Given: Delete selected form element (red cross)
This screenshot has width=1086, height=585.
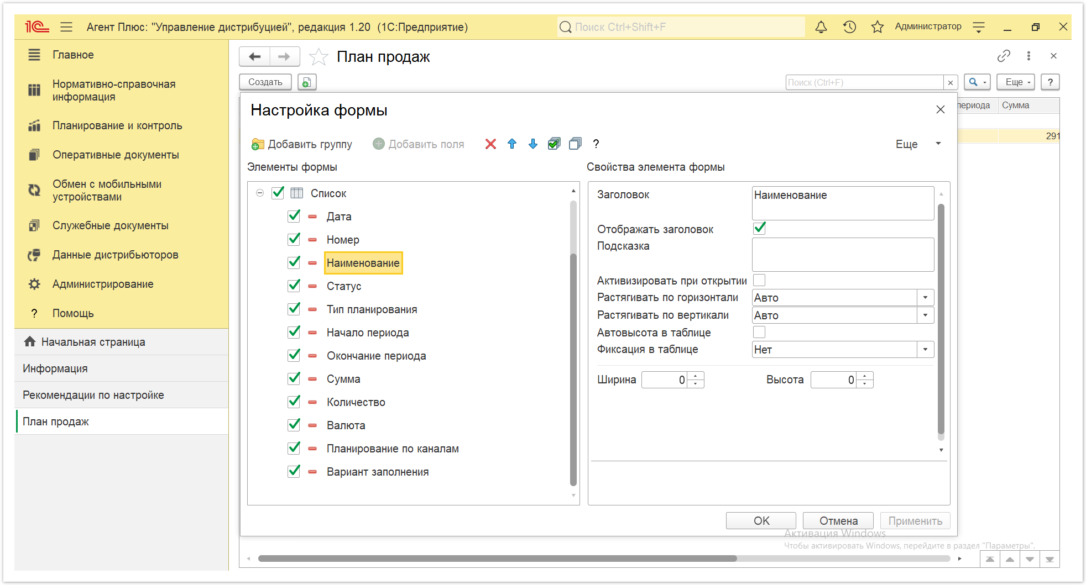Looking at the screenshot, I should click(490, 144).
